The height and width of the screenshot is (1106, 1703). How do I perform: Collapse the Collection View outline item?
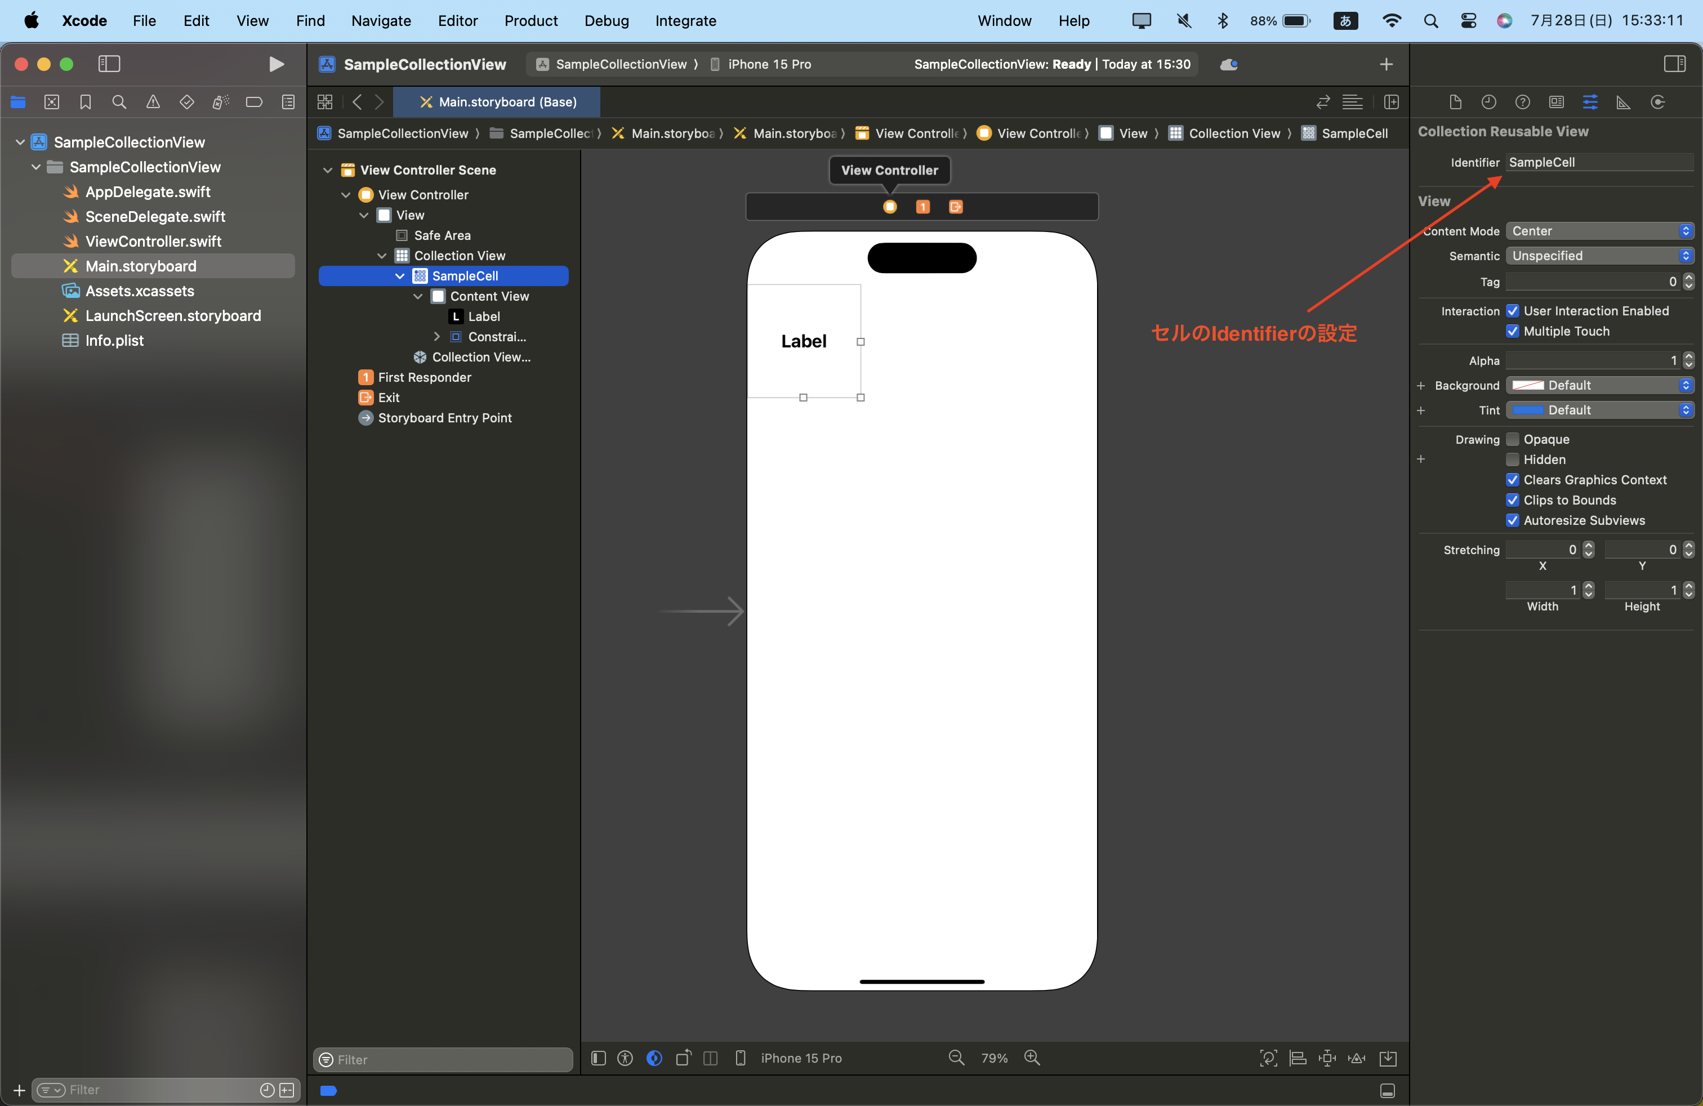point(381,256)
